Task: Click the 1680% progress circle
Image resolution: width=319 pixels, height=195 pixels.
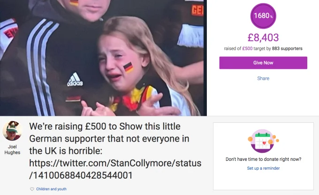Action: coord(263,16)
